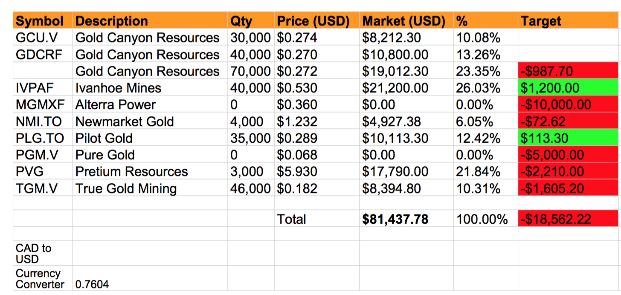This screenshot has height=295, width=621.
Task: Select the Pilot Gold quantity 35,000
Action: pyautogui.click(x=250, y=138)
